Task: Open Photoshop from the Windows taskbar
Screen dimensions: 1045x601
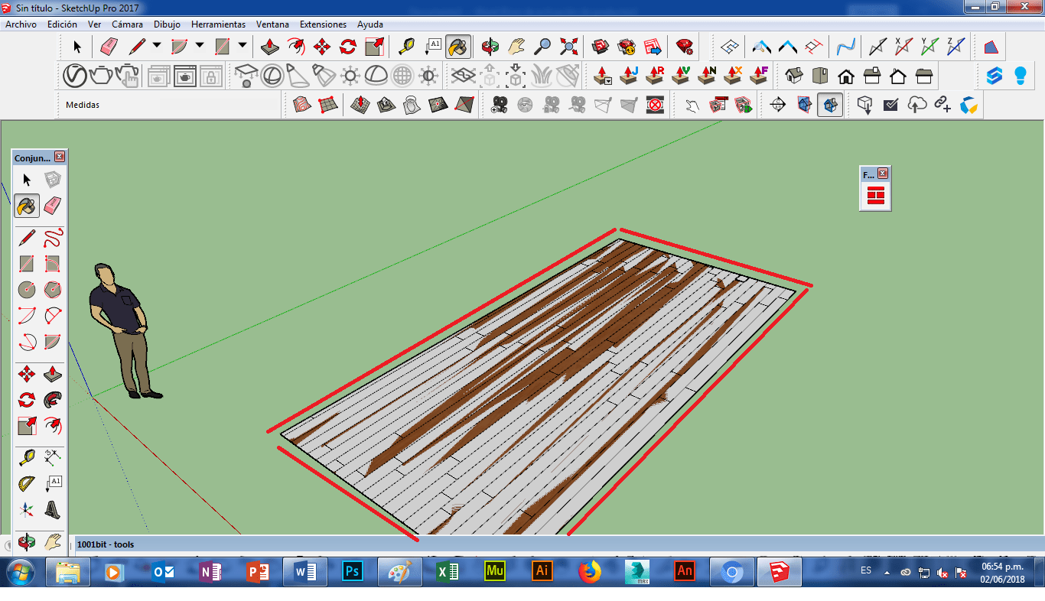Action: tap(353, 571)
